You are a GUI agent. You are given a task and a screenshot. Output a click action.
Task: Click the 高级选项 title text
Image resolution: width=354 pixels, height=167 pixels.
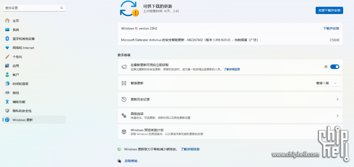(x=137, y=114)
